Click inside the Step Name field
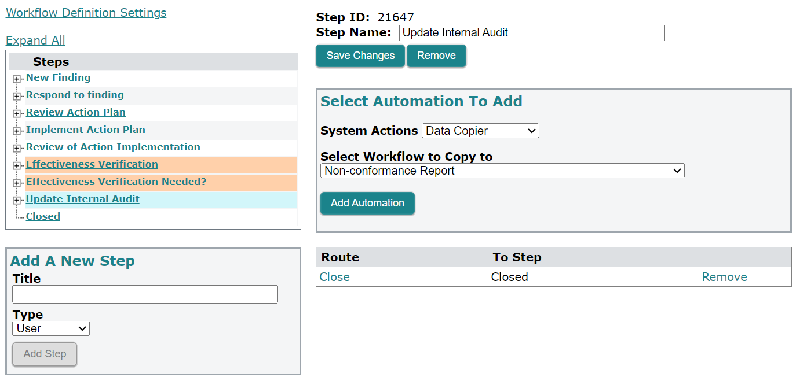 (x=531, y=32)
